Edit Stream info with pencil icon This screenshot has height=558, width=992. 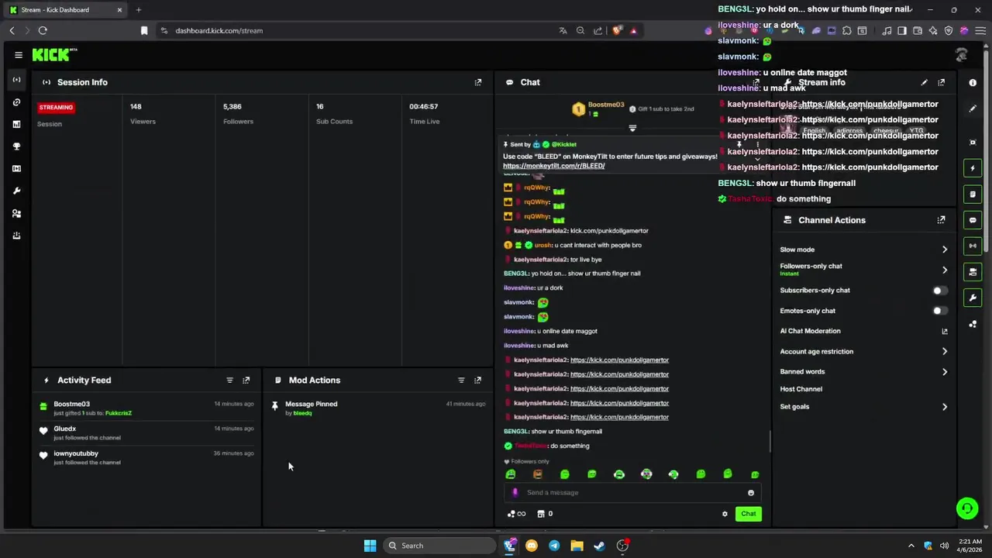coord(924,82)
